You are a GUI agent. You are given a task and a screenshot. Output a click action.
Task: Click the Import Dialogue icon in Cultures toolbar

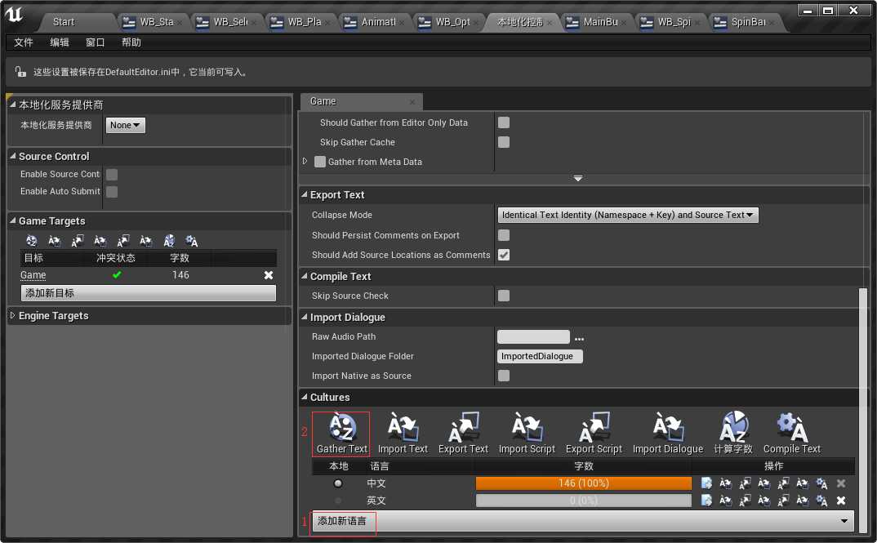(x=668, y=428)
